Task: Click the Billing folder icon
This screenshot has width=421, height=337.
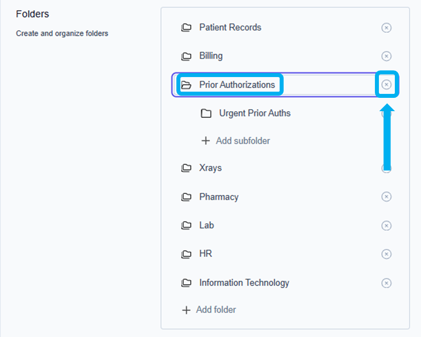Action: (186, 56)
